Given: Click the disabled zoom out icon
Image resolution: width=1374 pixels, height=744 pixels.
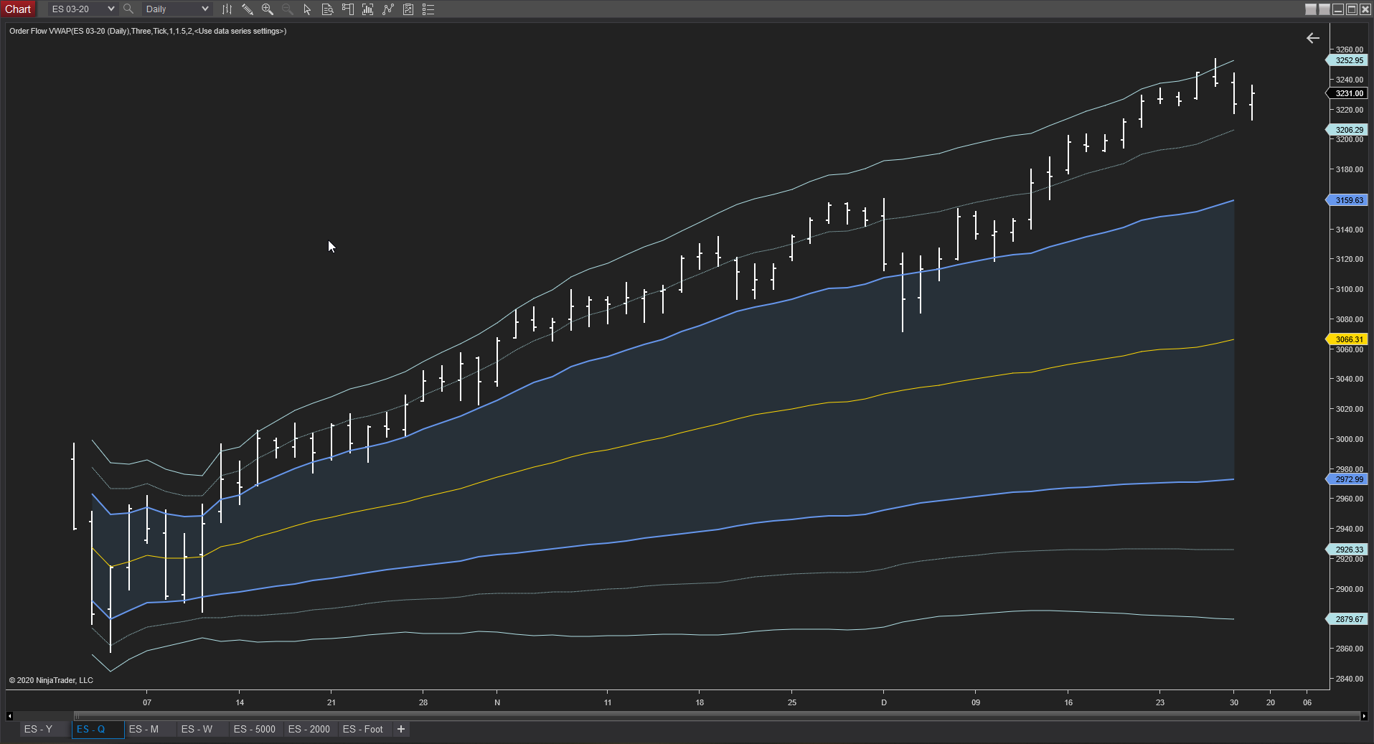Looking at the screenshot, I should click(x=287, y=9).
